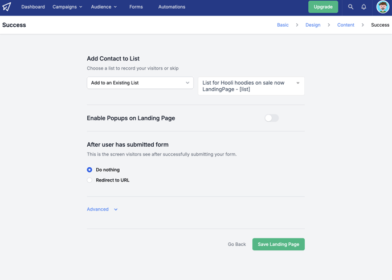Open search with the magnifier icon
This screenshot has width=392, height=280.
point(350,7)
